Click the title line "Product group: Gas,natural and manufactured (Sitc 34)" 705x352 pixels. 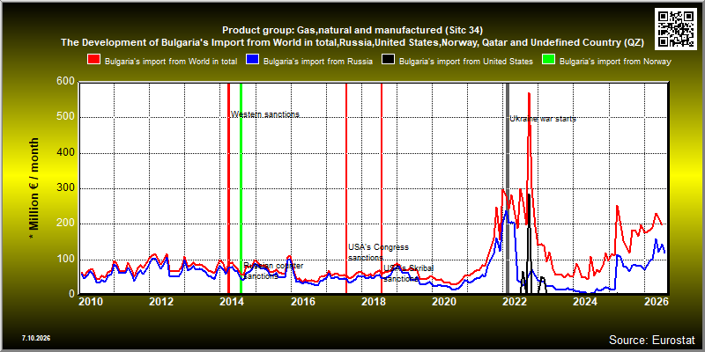(352, 31)
